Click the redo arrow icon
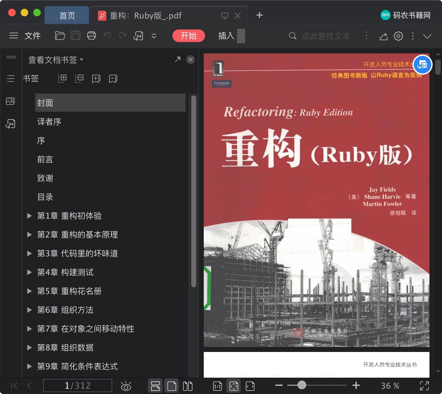Screen dimensions: 442x394 tap(123, 36)
